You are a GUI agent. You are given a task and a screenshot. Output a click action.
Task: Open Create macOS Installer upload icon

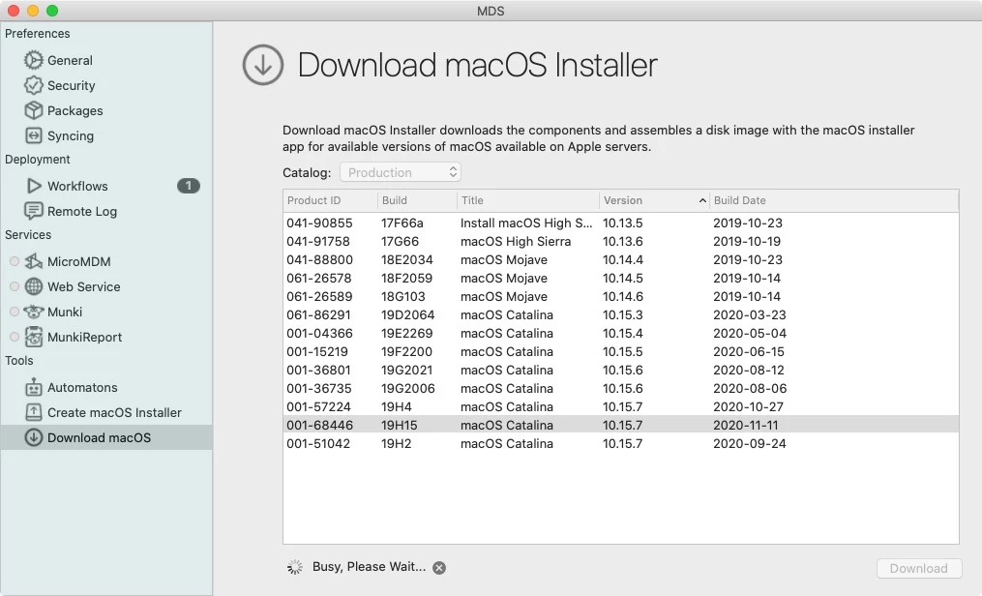click(x=33, y=412)
